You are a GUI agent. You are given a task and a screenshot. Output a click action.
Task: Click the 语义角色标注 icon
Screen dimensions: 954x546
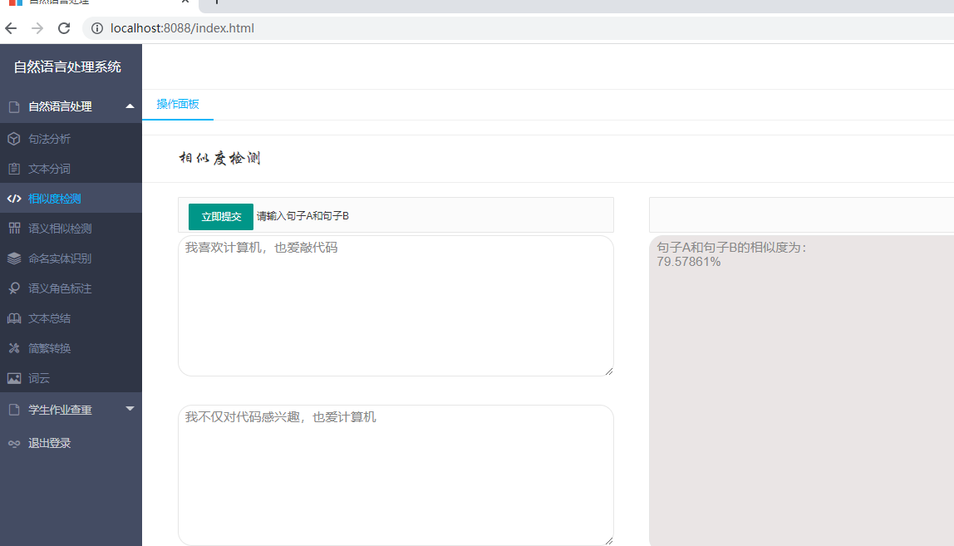(14, 288)
